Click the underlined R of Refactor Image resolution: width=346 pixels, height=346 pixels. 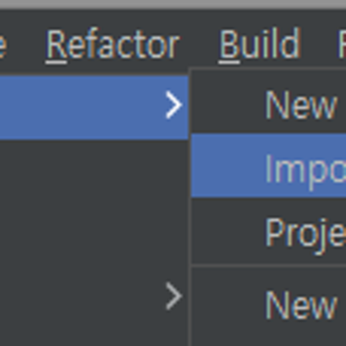pos(56,45)
